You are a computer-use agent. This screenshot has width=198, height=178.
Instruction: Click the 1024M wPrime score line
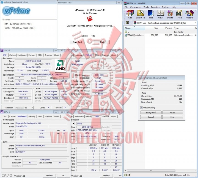(20, 28)
